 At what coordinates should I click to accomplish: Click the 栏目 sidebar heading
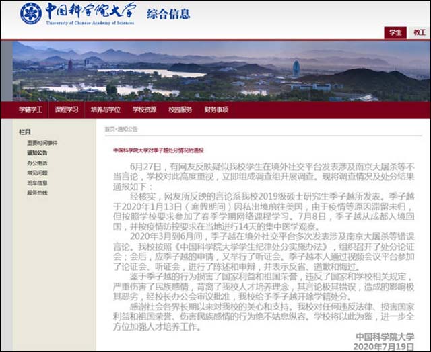coord(25,132)
